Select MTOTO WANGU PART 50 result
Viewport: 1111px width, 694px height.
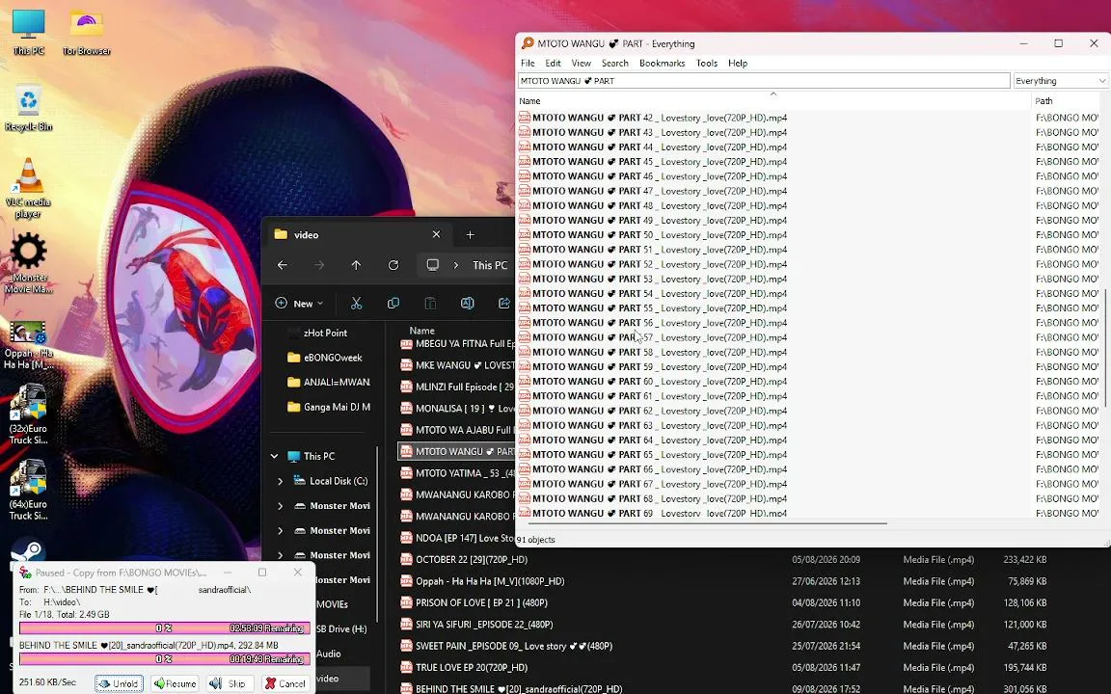[x=653, y=235]
